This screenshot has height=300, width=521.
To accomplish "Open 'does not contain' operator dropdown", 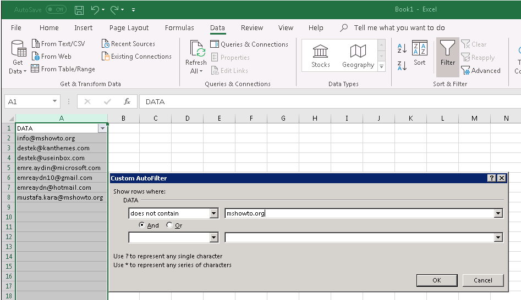I will pyautogui.click(x=214, y=213).
